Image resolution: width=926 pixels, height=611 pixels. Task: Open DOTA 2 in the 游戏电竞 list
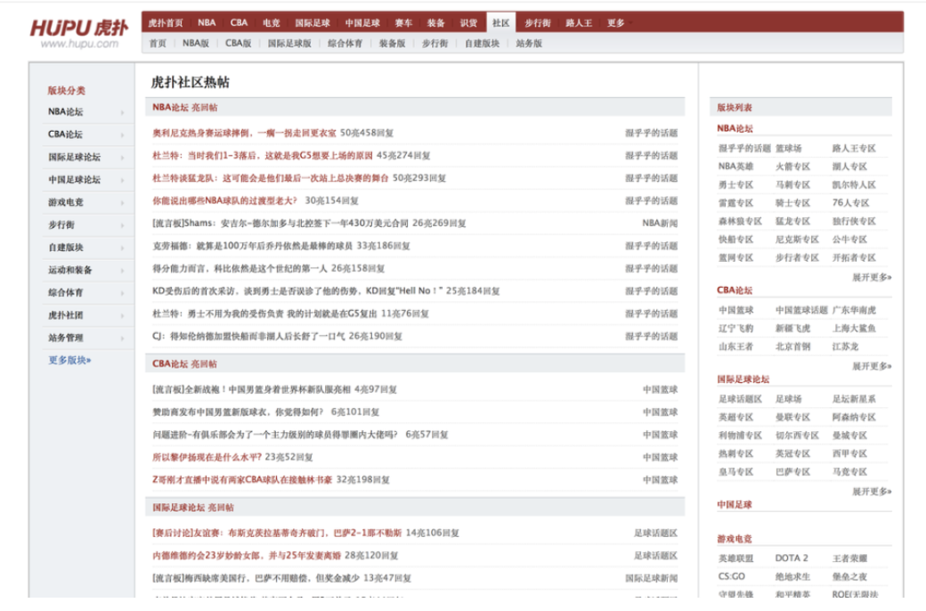[792, 558]
